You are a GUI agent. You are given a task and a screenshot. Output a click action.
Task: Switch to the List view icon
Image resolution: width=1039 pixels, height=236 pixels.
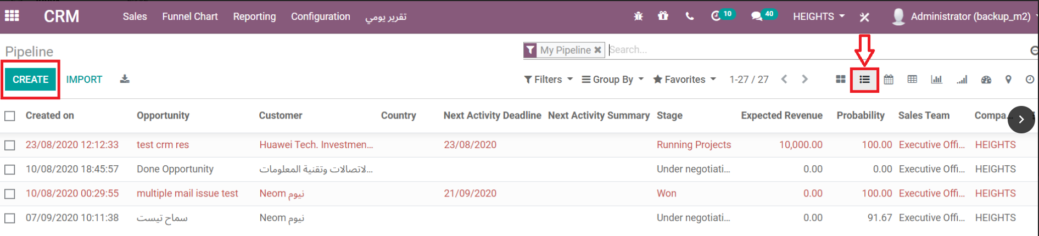point(864,80)
